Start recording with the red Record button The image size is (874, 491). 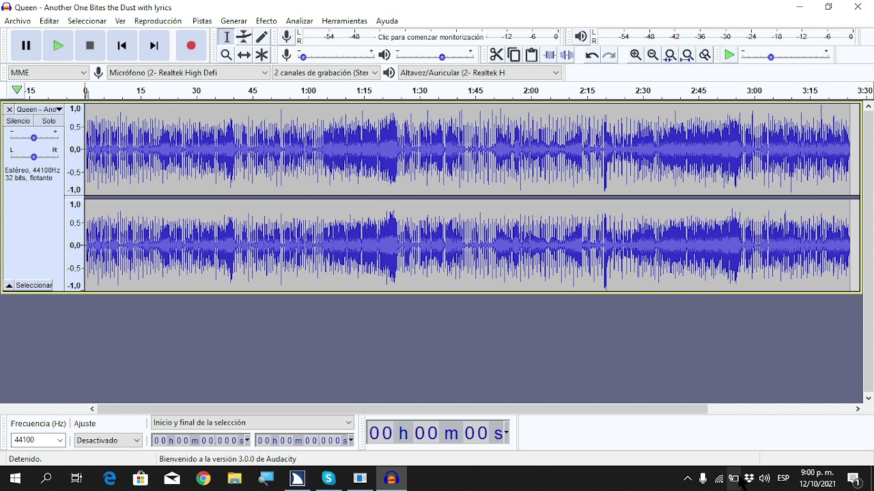[x=191, y=46]
